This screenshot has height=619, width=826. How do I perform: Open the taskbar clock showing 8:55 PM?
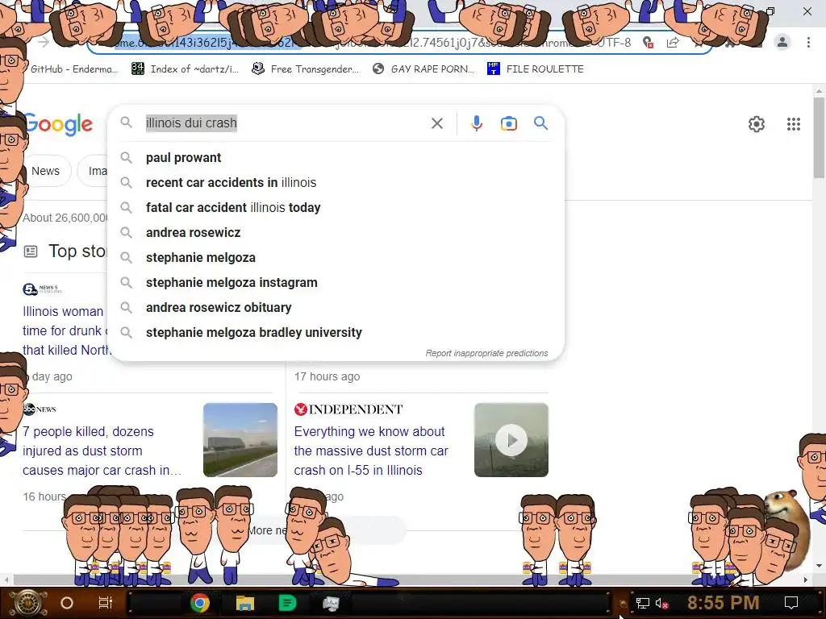(723, 603)
